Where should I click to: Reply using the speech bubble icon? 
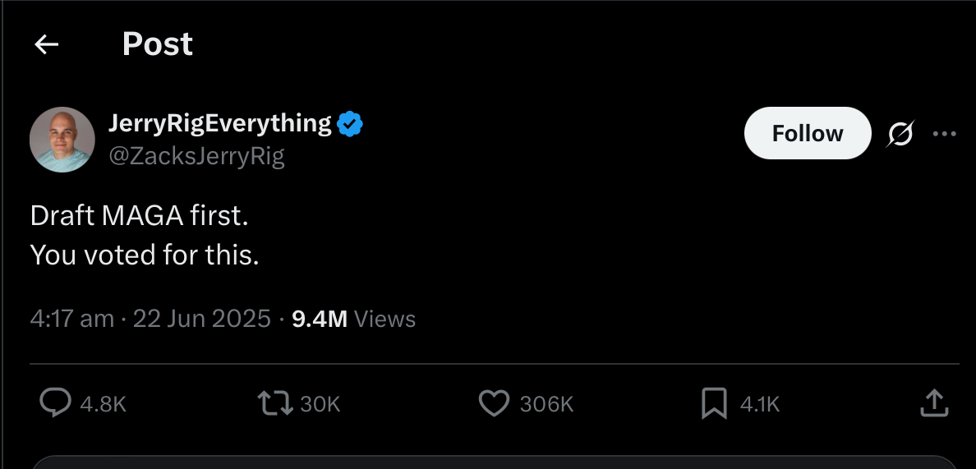[x=55, y=403]
